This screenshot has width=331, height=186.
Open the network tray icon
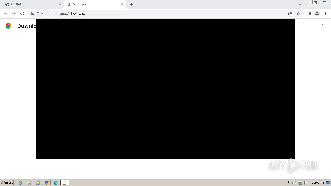300,183
